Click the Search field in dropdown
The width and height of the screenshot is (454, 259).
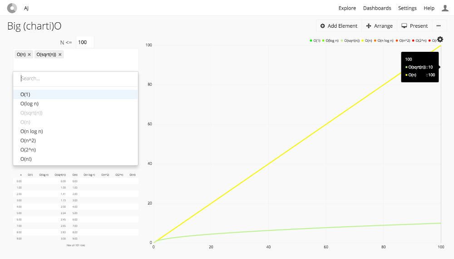pyautogui.click(x=75, y=79)
